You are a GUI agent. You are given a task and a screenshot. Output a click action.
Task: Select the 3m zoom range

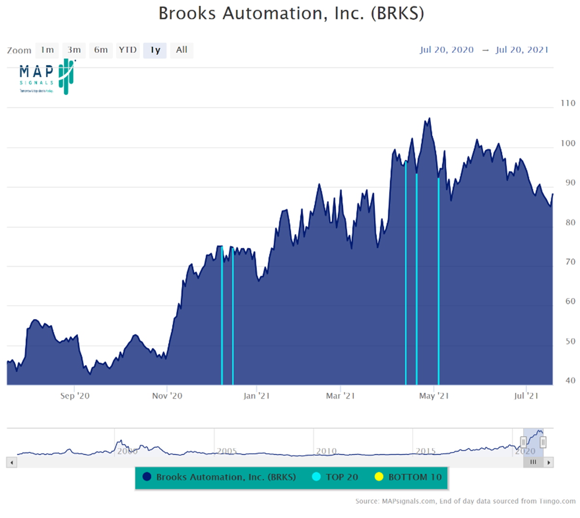point(74,50)
